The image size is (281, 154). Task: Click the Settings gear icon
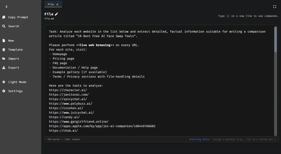tap(4, 91)
